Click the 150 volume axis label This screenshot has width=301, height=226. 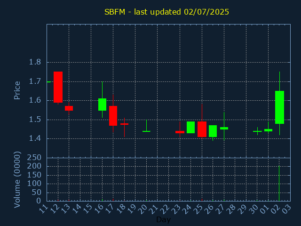coord(34,175)
